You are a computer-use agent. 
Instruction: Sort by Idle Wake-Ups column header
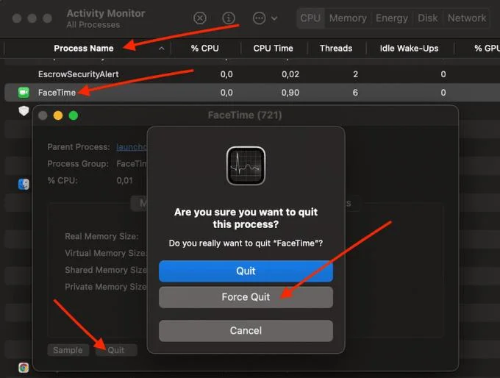[x=409, y=48]
